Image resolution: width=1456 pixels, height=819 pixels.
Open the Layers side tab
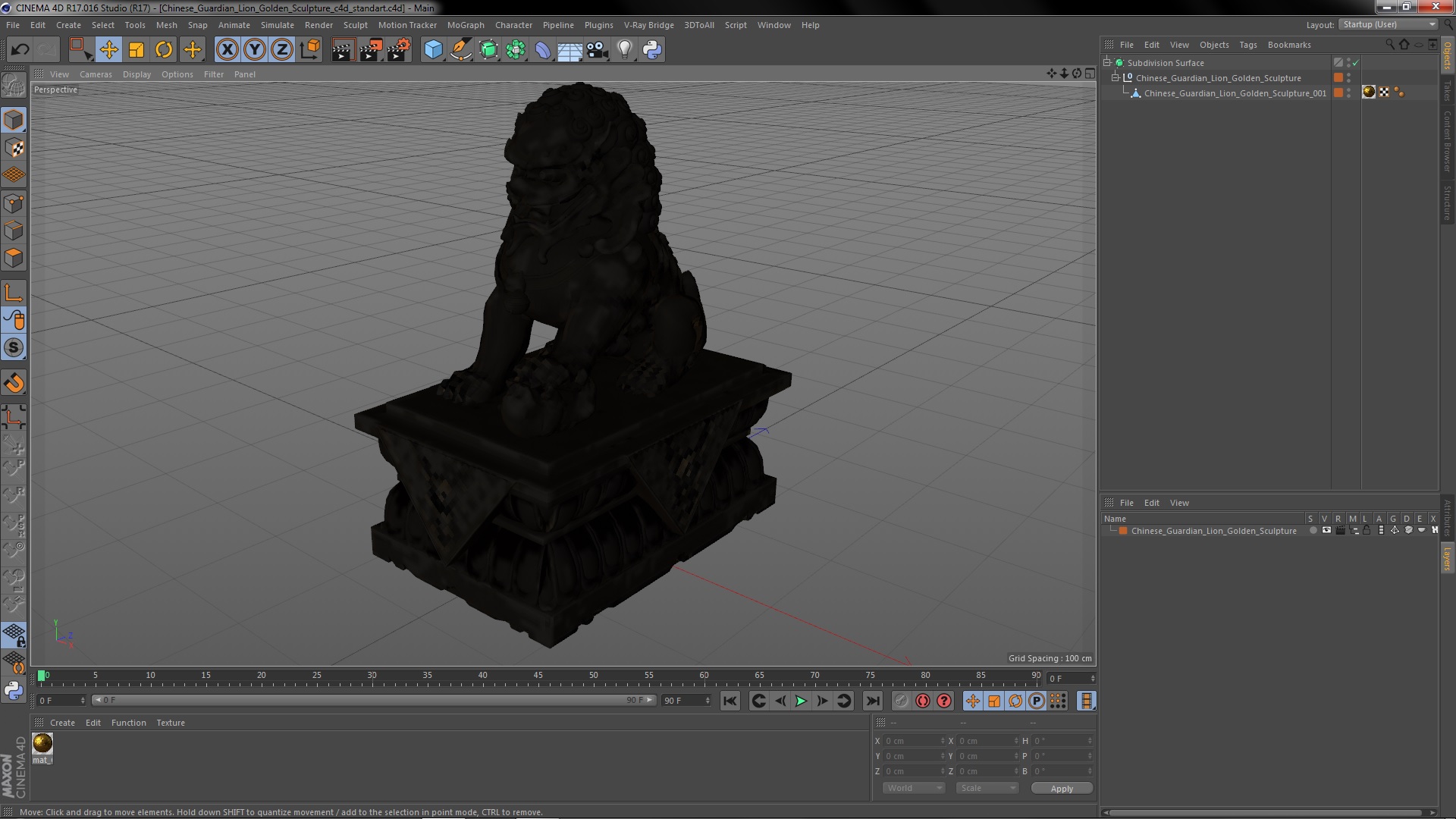tap(1448, 558)
